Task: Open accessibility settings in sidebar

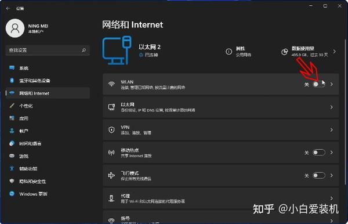Action: pyautogui.click(x=48, y=169)
